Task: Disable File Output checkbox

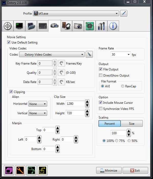Action: 100,69
